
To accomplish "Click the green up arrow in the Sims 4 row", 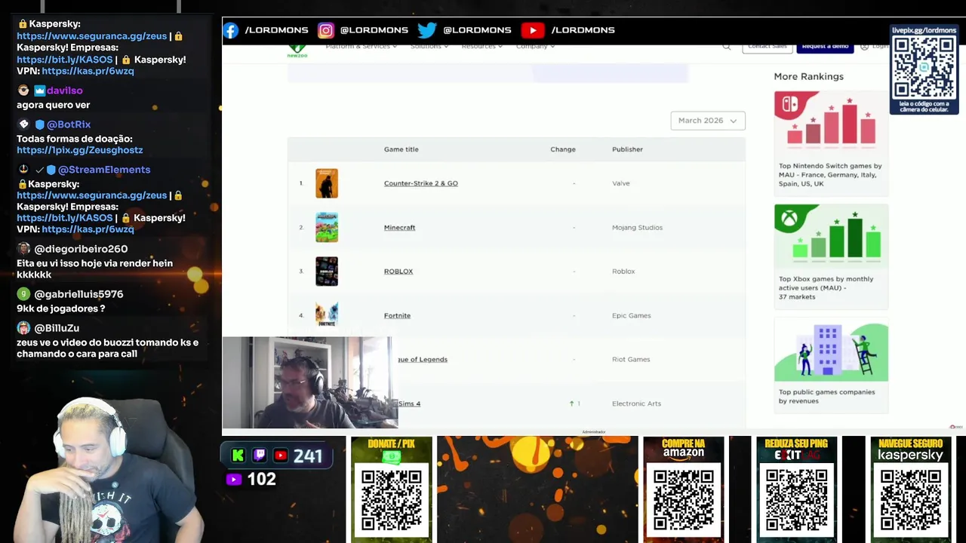I will pyautogui.click(x=572, y=403).
